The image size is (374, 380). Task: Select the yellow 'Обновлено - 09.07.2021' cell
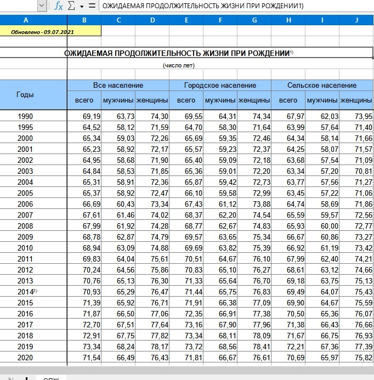50,32
